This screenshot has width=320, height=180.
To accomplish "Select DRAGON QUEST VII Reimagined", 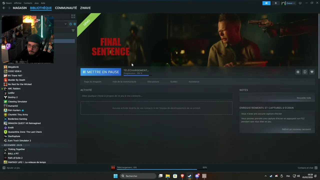I will pos(24,123).
